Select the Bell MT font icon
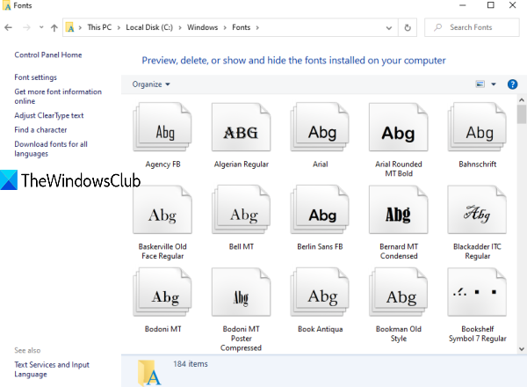The width and height of the screenshot is (527, 387). [242, 209]
